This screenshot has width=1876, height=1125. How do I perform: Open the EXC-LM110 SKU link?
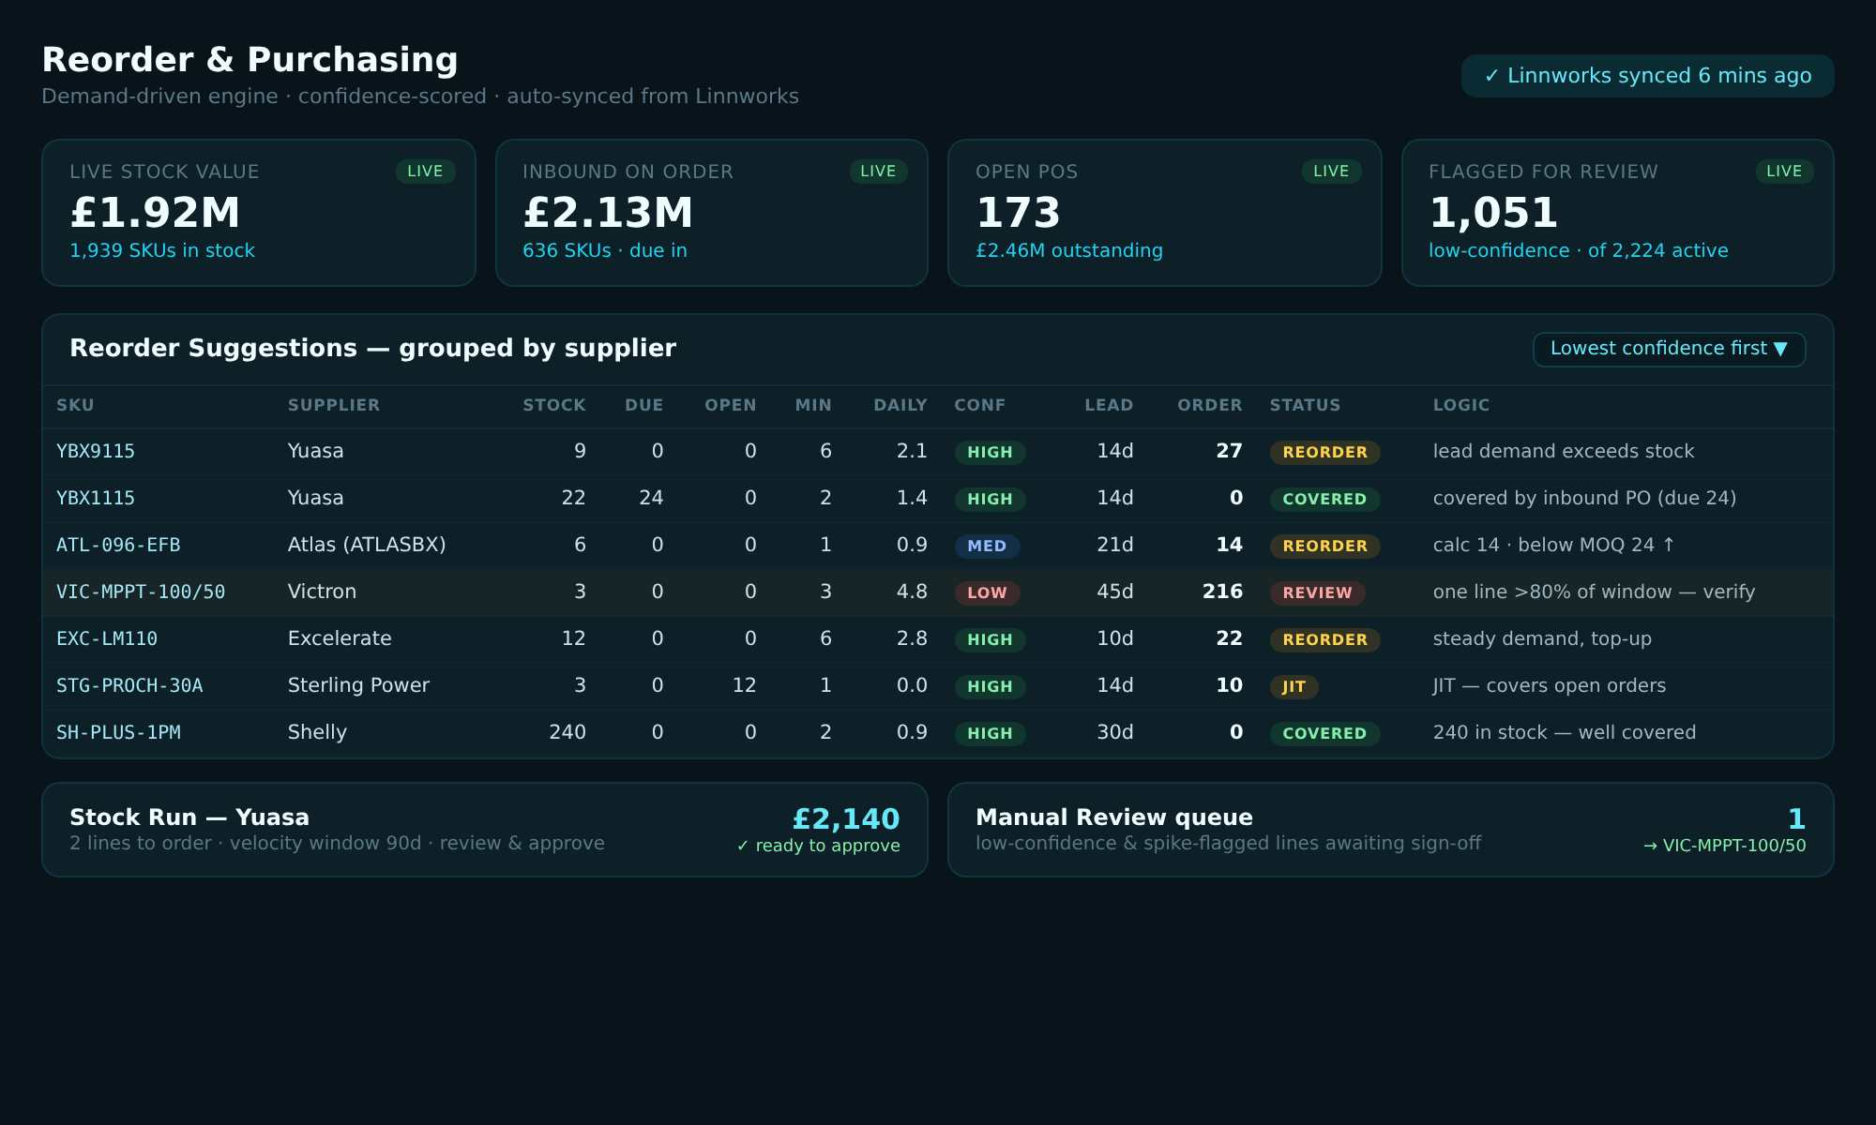pos(107,638)
